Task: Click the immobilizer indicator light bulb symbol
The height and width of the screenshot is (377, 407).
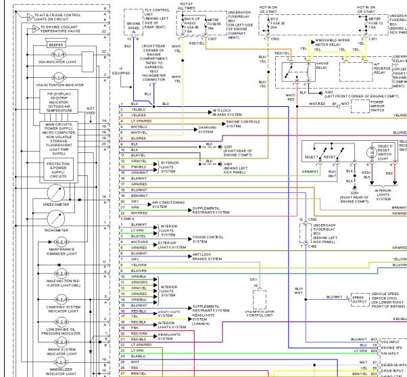Action: click(62, 362)
